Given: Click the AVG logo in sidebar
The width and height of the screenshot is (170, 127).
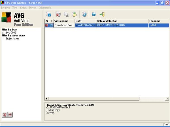Looking at the screenshot, I should pyautogui.click(x=7, y=17).
